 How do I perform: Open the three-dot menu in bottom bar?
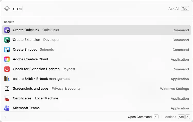(5, 117)
